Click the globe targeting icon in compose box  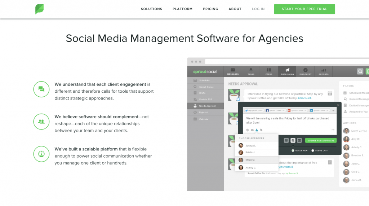click(247, 130)
